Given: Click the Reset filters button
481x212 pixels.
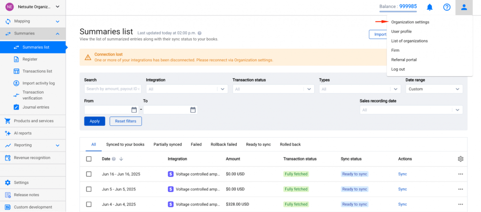Looking at the screenshot, I should click(x=125, y=121).
